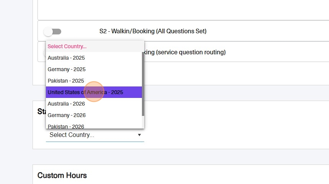Click the scrollbar track below the thumb
This screenshot has width=329, height=184.
coord(143,122)
